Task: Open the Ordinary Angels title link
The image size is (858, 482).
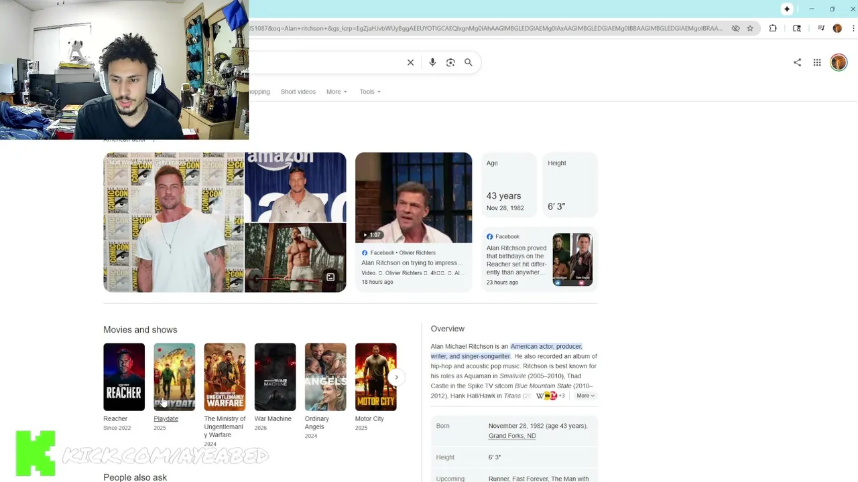Action: click(317, 422)
